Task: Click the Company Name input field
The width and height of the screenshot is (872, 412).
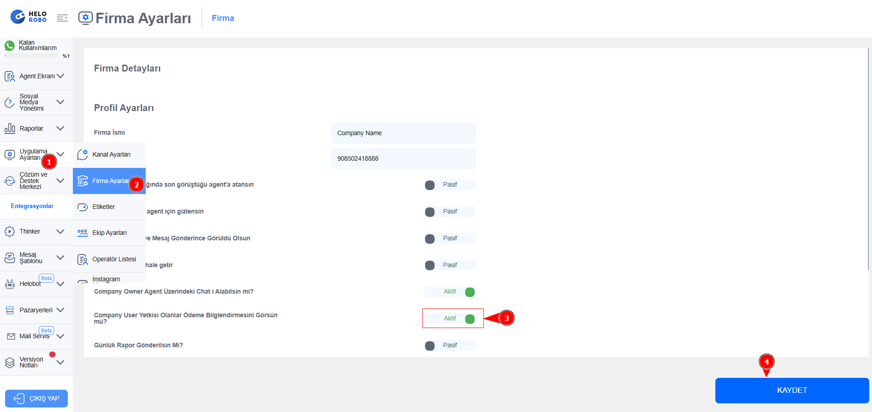Action: tap(403, 133)
